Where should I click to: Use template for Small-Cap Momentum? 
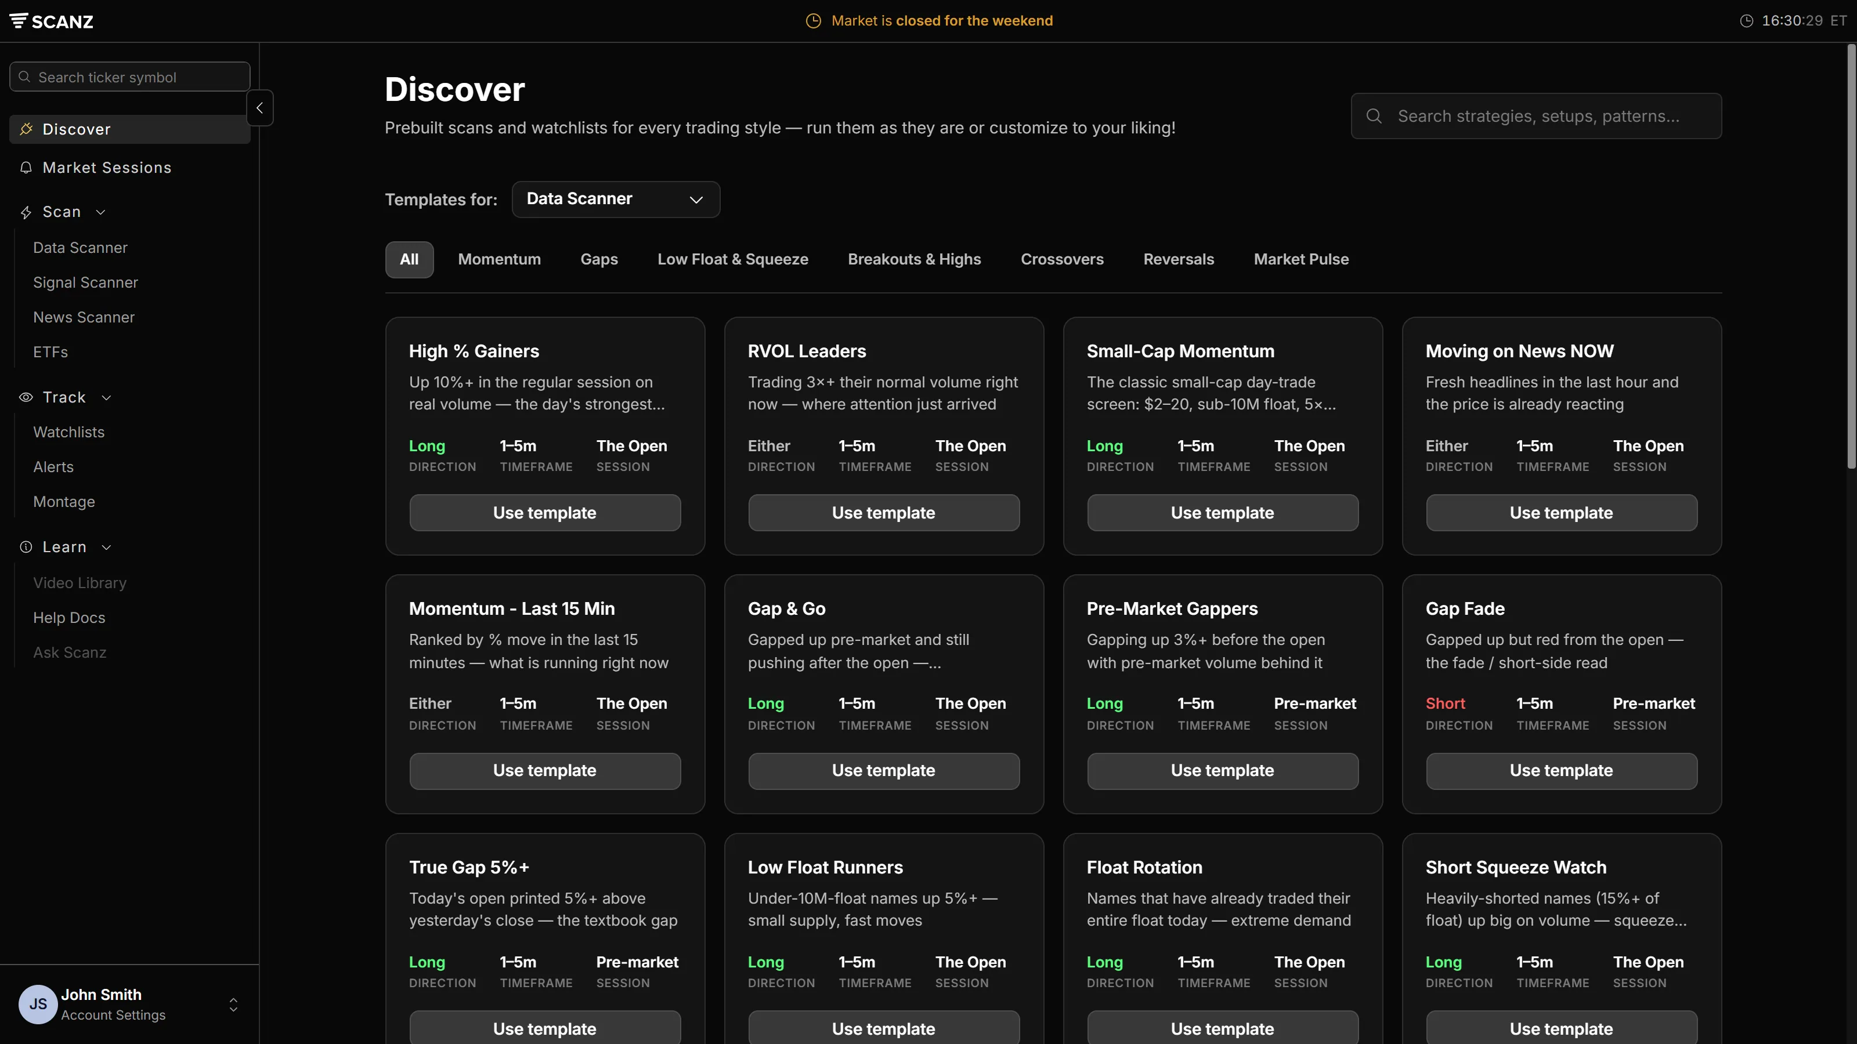[1223, 512]
